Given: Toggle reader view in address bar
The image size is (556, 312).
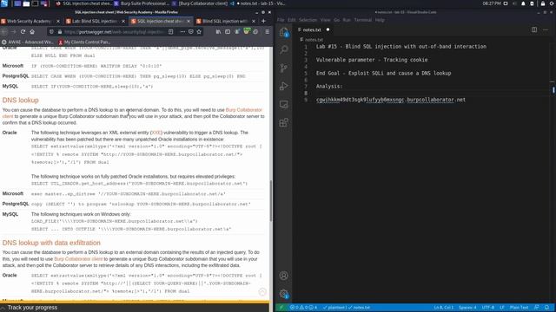Looking at the screenshot, I should point(170,31).
